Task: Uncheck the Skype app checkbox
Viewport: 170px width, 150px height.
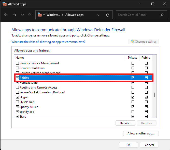Action: pos(18,97)
